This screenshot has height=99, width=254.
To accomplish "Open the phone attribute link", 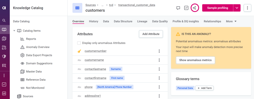I will tap(88, 87).
